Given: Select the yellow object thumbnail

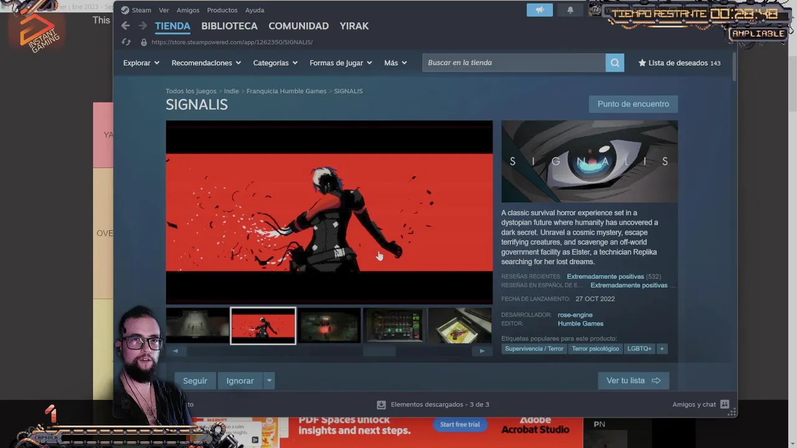Looking at the screenshot, I should tap(460, 325).
